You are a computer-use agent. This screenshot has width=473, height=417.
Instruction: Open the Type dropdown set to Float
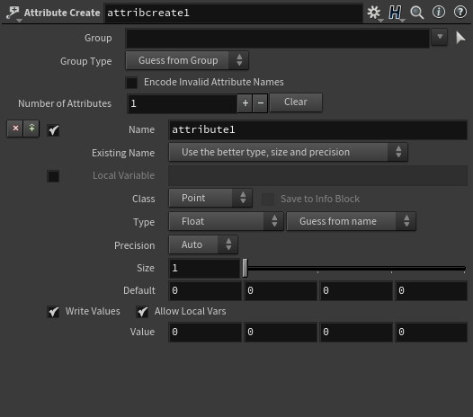point(226,221)
